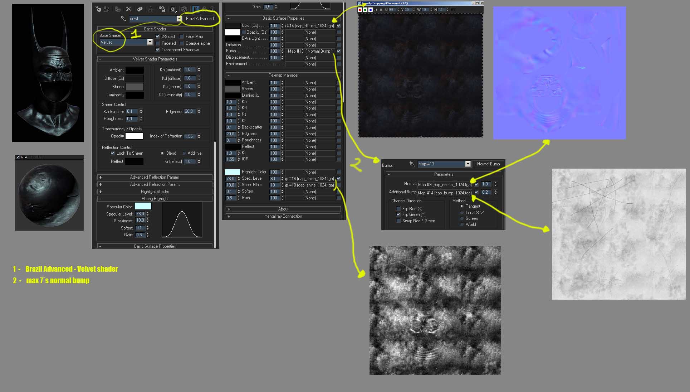Check the Faceted option
Viewport: 690px width, 392px height.
pyautogui.click(x=158, y=43)
